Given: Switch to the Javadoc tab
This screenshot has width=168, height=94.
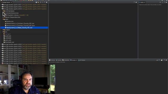Looking at the screenshot, I should coord(59,60).
